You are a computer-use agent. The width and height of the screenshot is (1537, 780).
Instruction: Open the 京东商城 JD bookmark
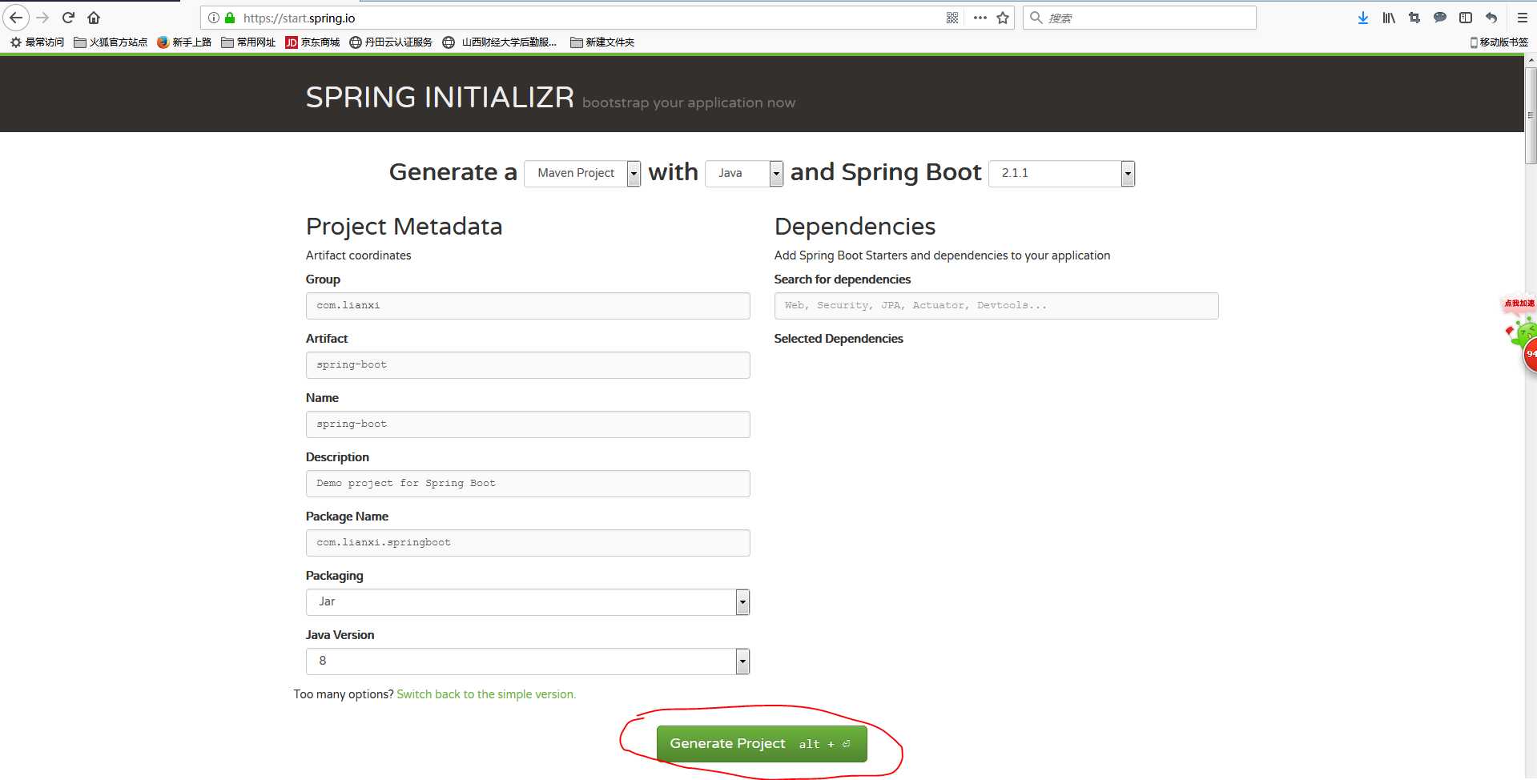(x=312, y=42)
